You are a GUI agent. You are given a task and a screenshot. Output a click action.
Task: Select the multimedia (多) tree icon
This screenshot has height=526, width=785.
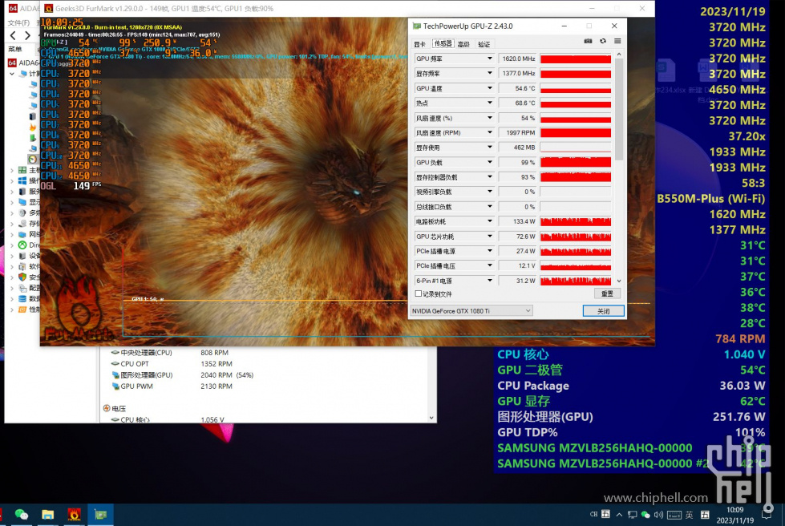point(22,212)
